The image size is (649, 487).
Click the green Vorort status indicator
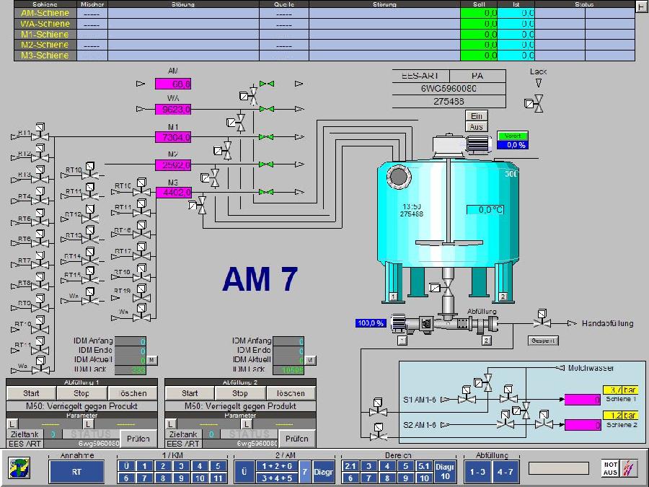(513, 136)
